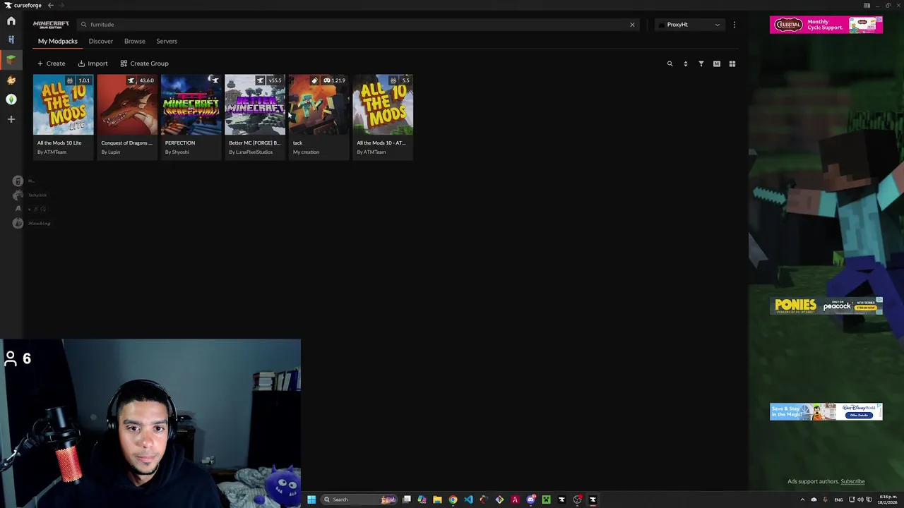Viewport: 904px width, 508px height.
Task: Open the Browse tab
Action: point(134,41)
